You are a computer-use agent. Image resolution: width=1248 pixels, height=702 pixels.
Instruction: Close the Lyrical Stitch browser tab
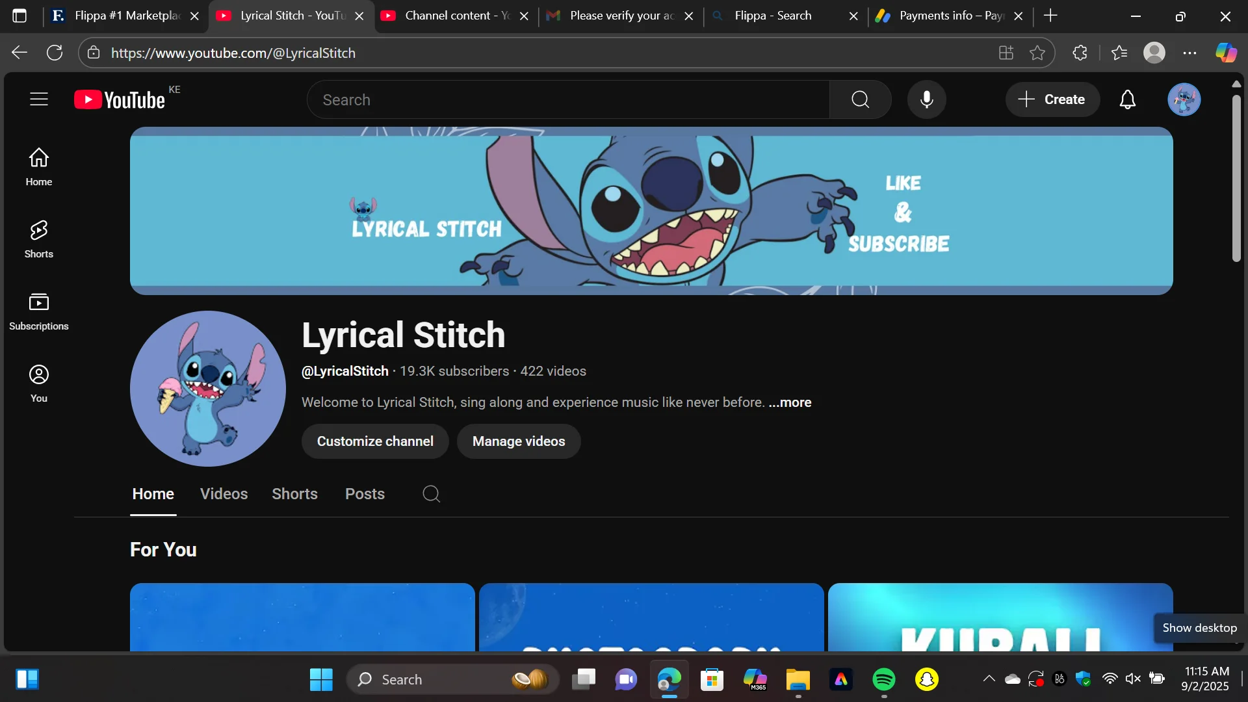(359, 16)
